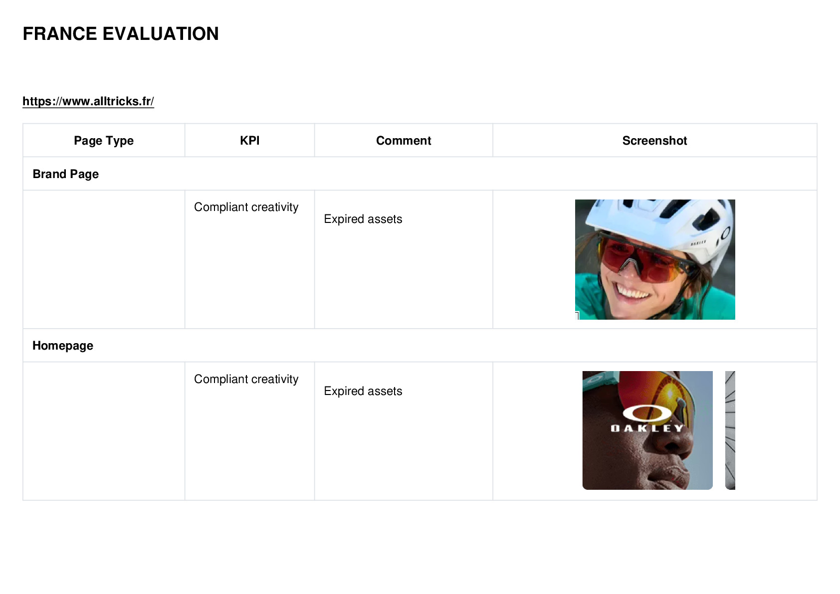Select the KPI column header
The width and height of the screenshot is (840, 594).
click(x=249, y=141)
